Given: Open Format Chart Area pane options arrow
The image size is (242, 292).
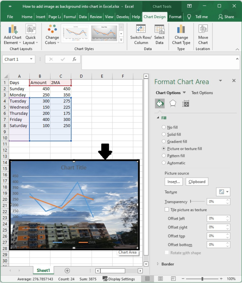Looking at the screenshot, I should [220, 81].
